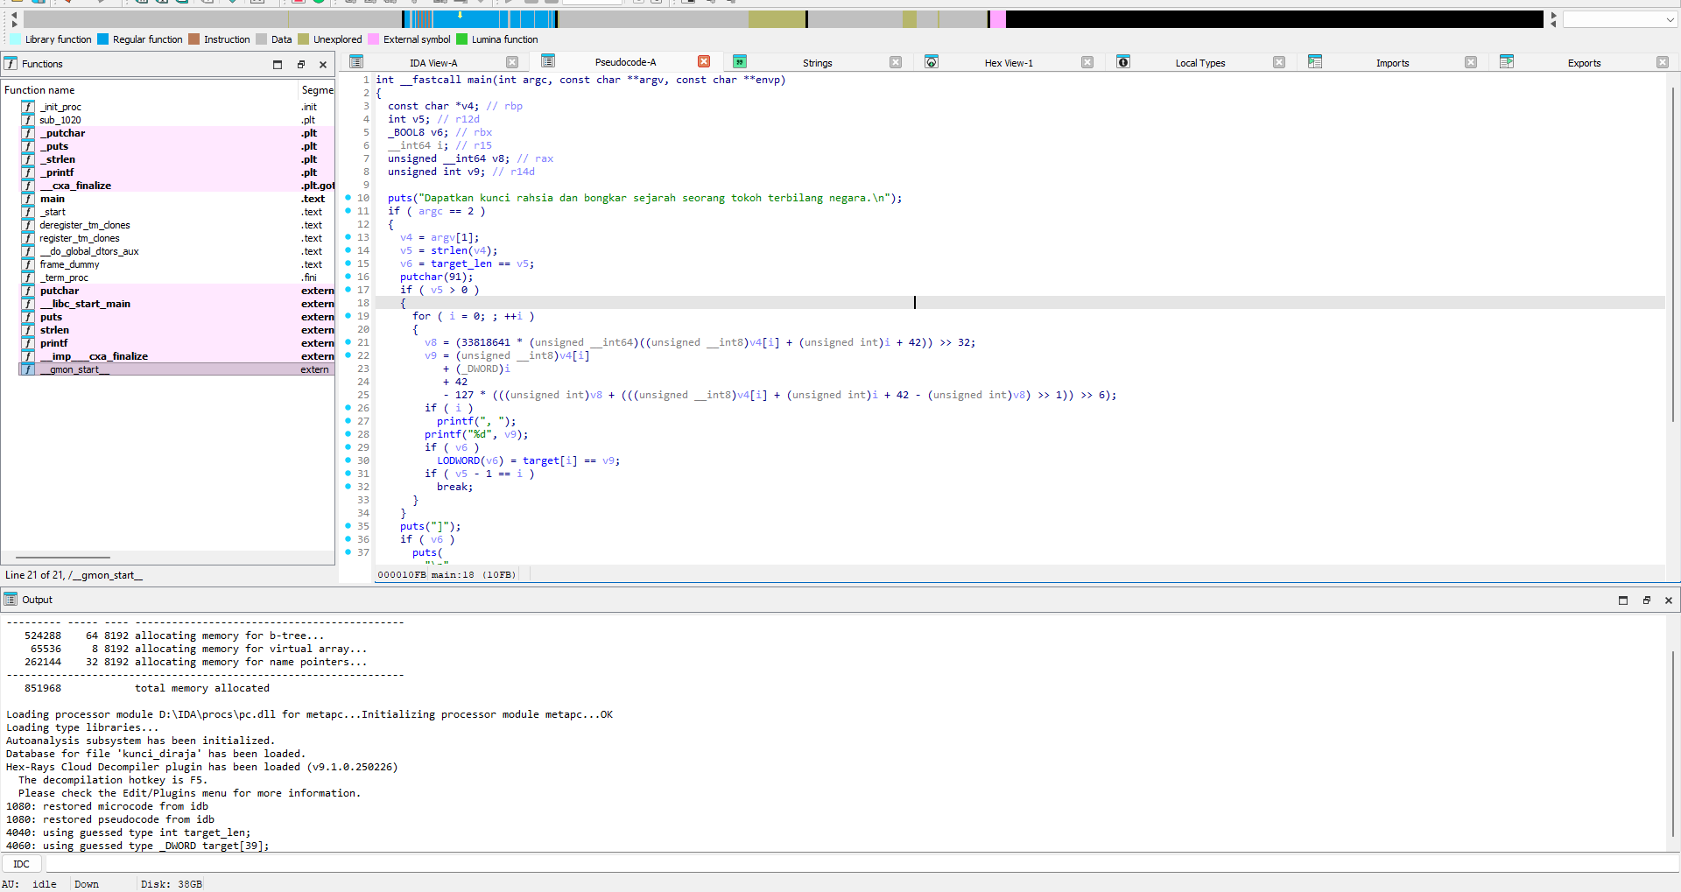Click the 'Disk: 38GB' status bar entry

(172, 884)
